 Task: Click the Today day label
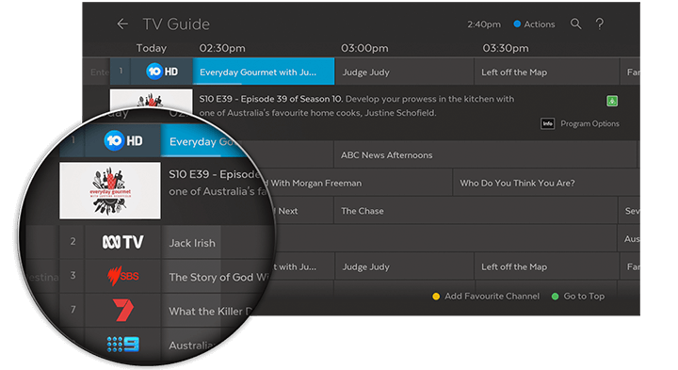(x=152, y=48)
